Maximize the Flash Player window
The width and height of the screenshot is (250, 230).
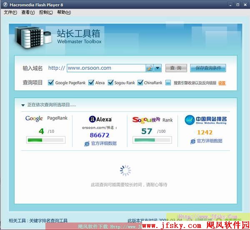(238, 5)
